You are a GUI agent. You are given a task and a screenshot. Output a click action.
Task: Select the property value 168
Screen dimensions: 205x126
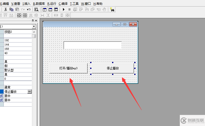18,49
